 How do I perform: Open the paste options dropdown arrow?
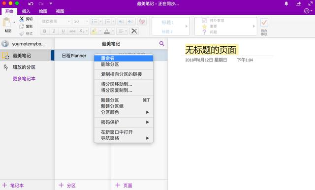[14, 22]
